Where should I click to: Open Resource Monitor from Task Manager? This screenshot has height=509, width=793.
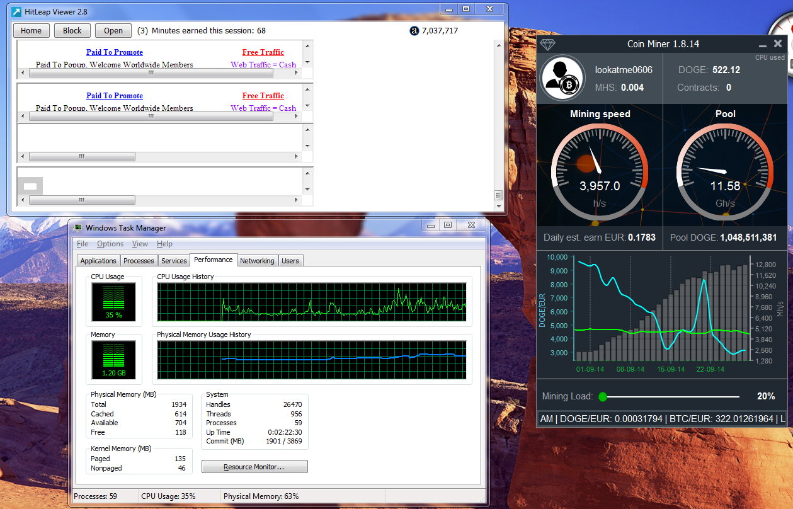point(254,467)
